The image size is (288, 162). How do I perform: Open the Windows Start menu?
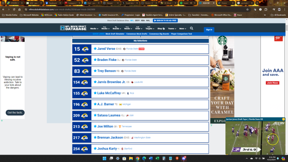pos(105,158)
